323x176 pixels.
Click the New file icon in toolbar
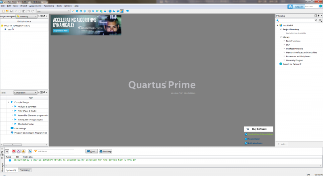coord(3,11)
